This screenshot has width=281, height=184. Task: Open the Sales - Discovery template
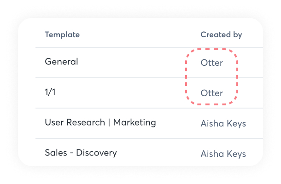point(81,153)
